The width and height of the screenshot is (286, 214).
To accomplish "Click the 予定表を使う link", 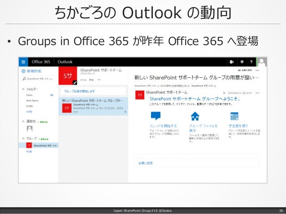I will (238, 126).
